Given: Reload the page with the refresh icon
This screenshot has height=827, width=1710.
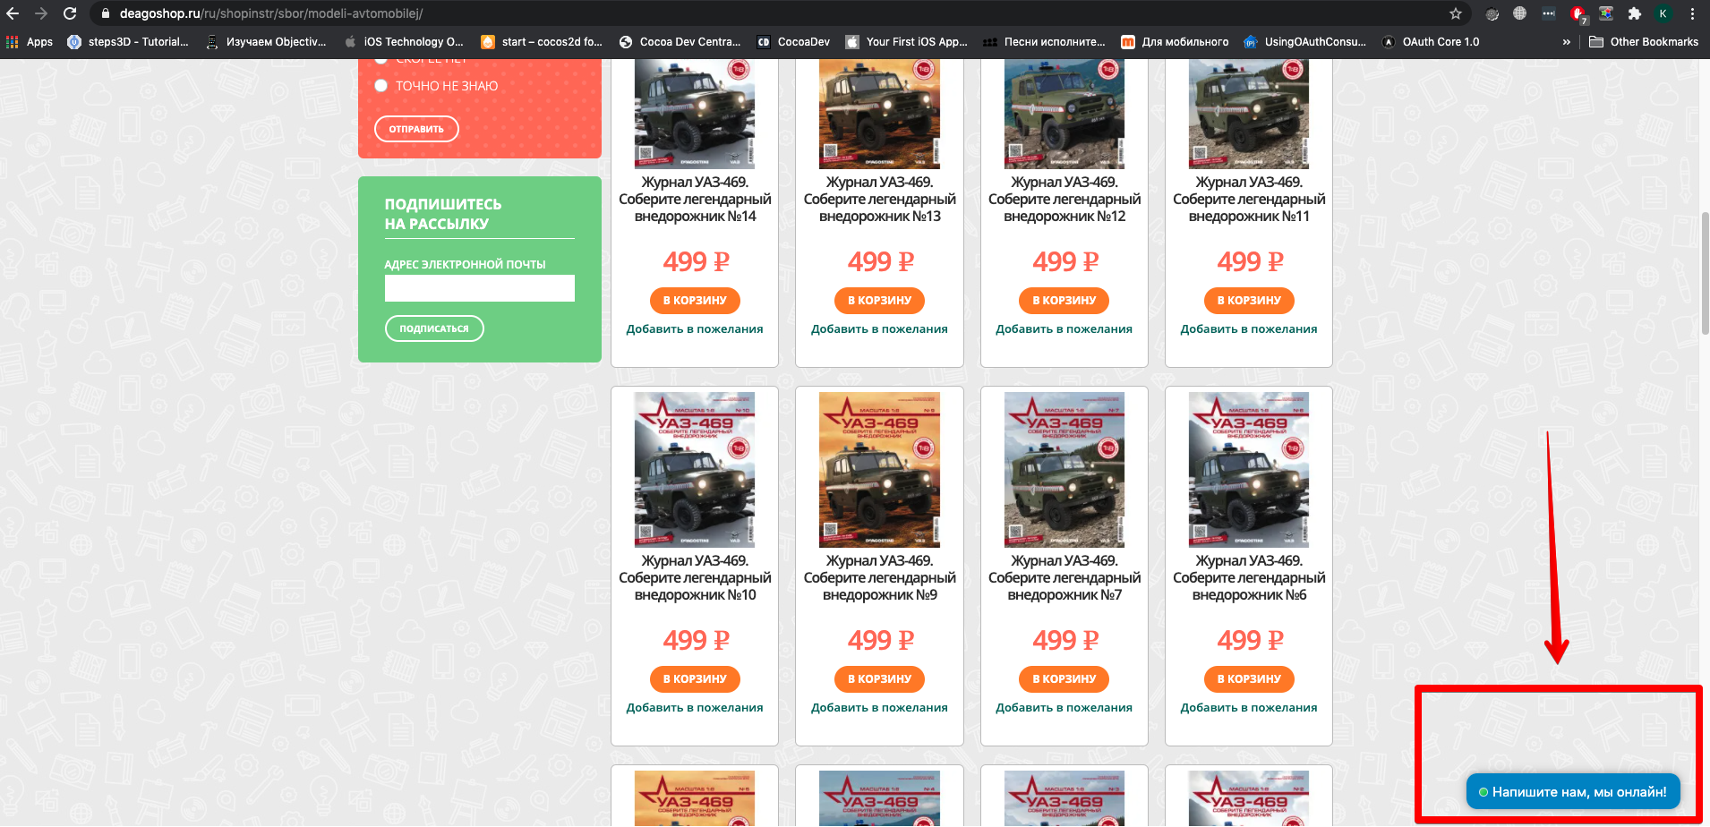Looking at the screenshot, I should pos(70,13).
